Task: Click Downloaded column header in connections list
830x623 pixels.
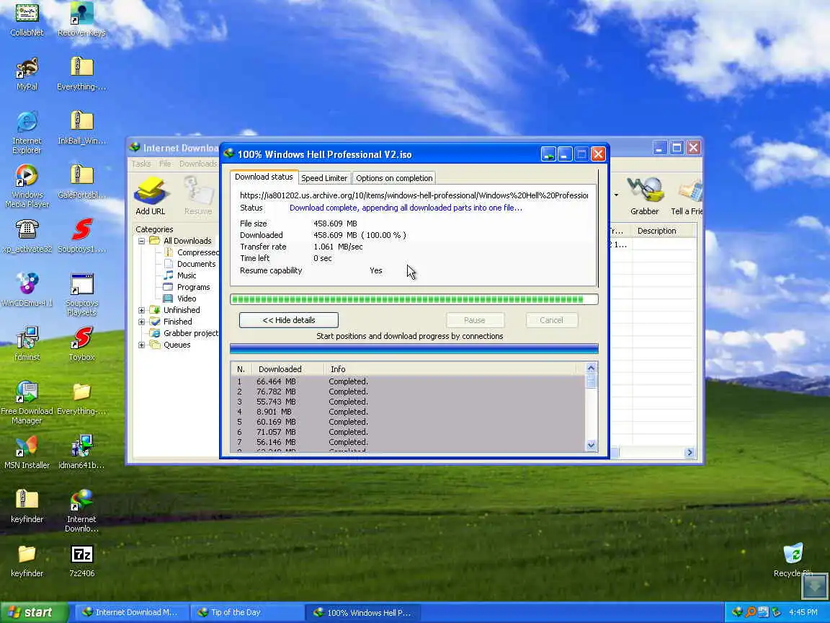Action: (288, 369)
